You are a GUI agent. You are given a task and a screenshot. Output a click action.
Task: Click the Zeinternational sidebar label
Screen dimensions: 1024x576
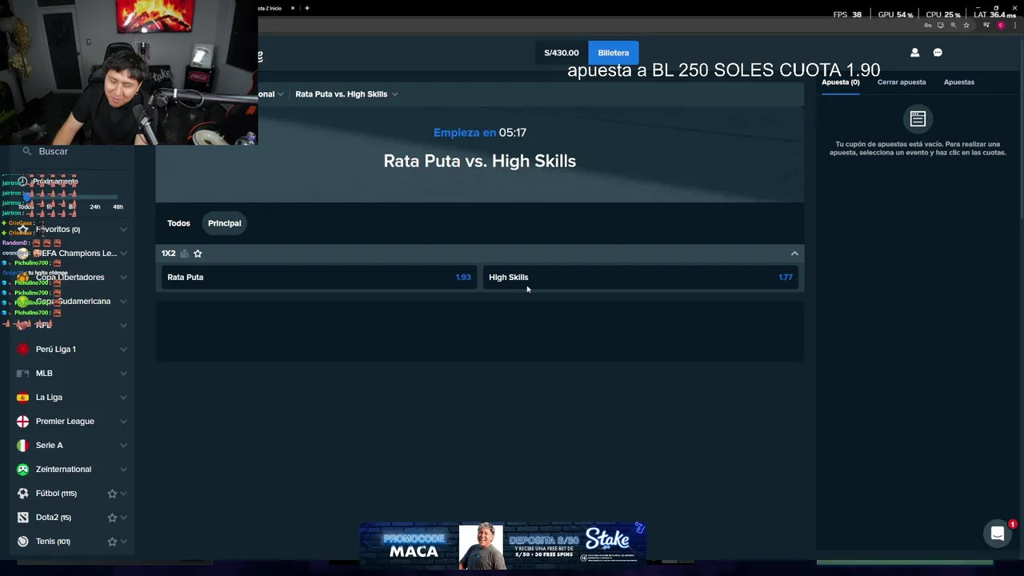click(63, 470)
